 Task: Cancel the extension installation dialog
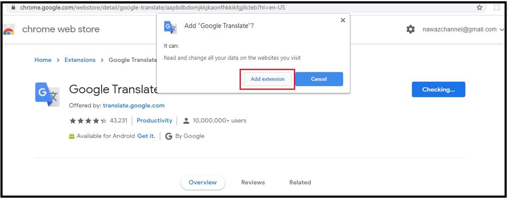319,79
